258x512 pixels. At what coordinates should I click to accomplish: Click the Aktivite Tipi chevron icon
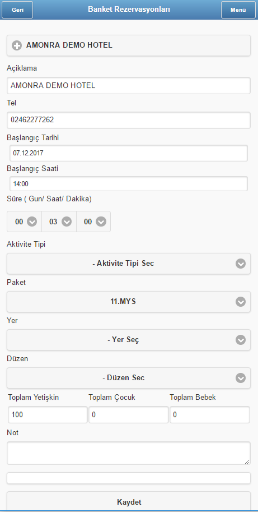[241, 264]
